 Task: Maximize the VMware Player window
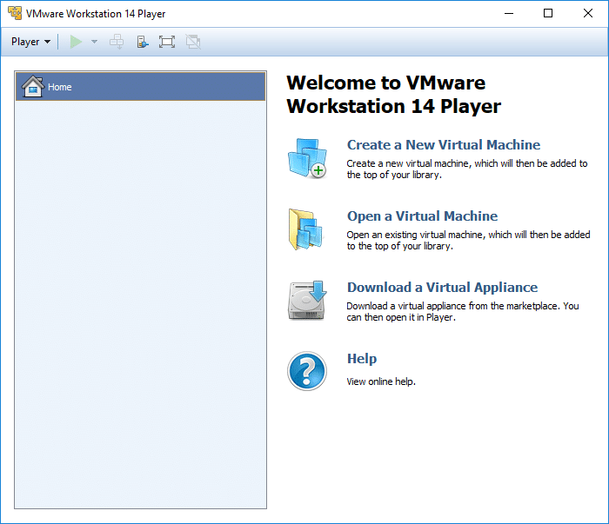tap(548, 13)
